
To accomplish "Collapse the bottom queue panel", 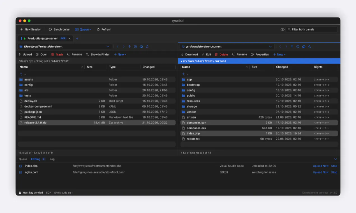I will tap(335, 159).
